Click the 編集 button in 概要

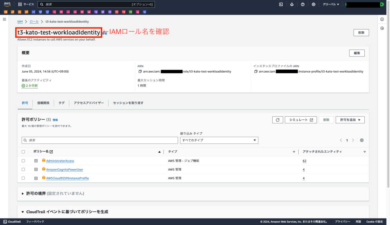coord(357,53)
